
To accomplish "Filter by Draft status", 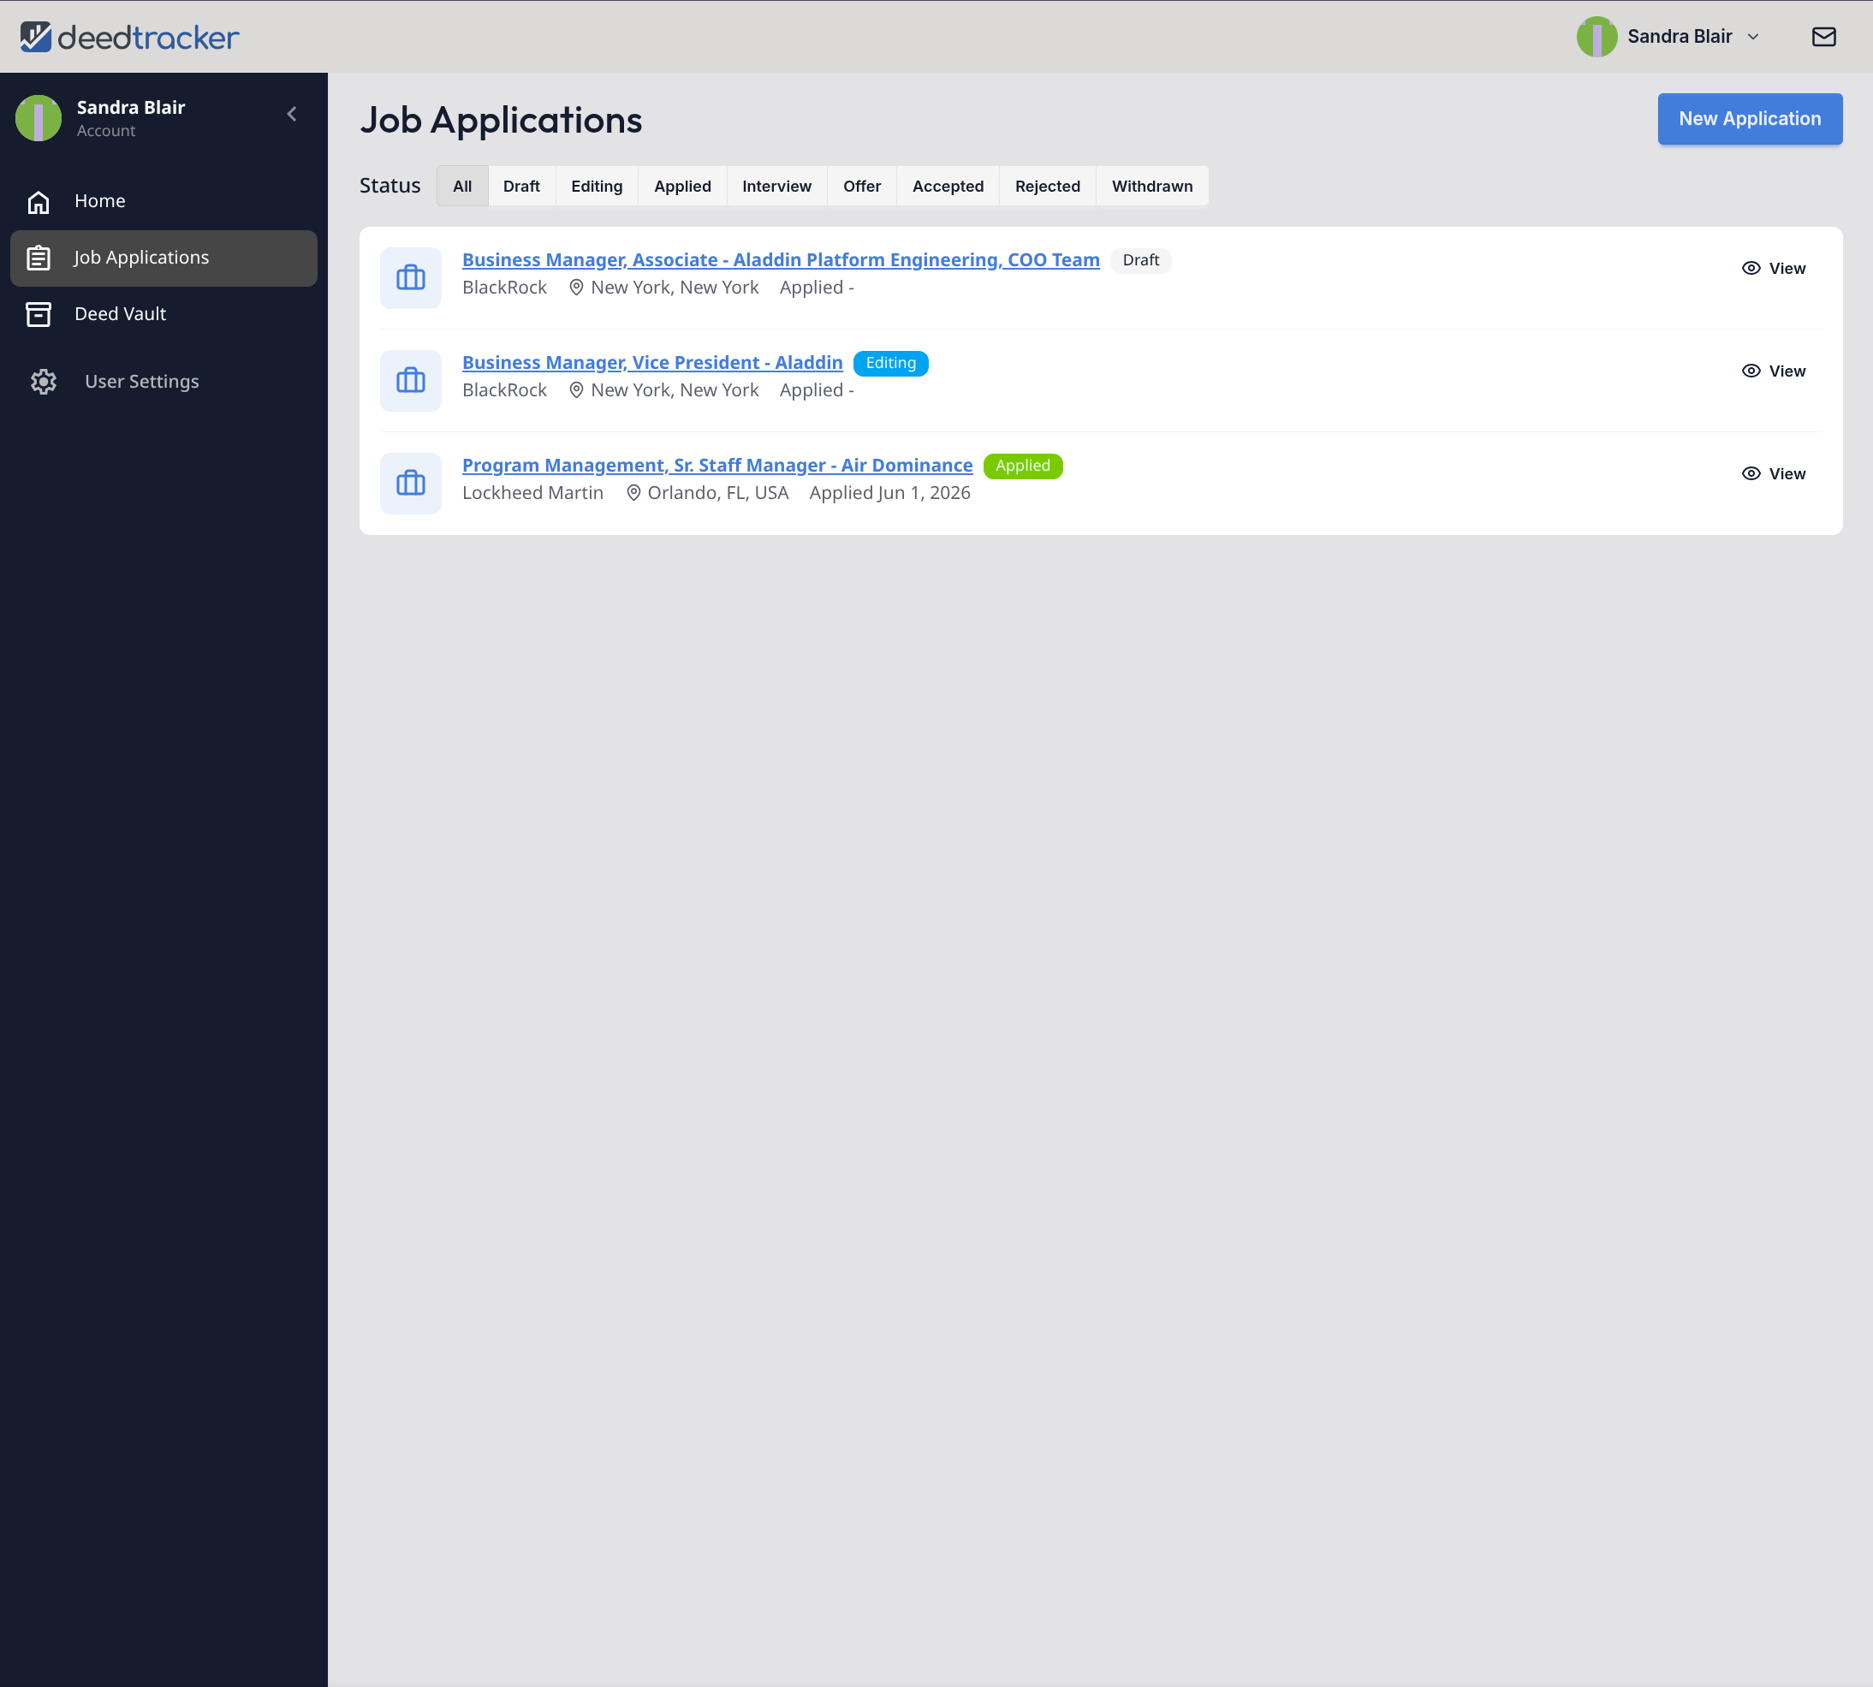I will point(521,187).
